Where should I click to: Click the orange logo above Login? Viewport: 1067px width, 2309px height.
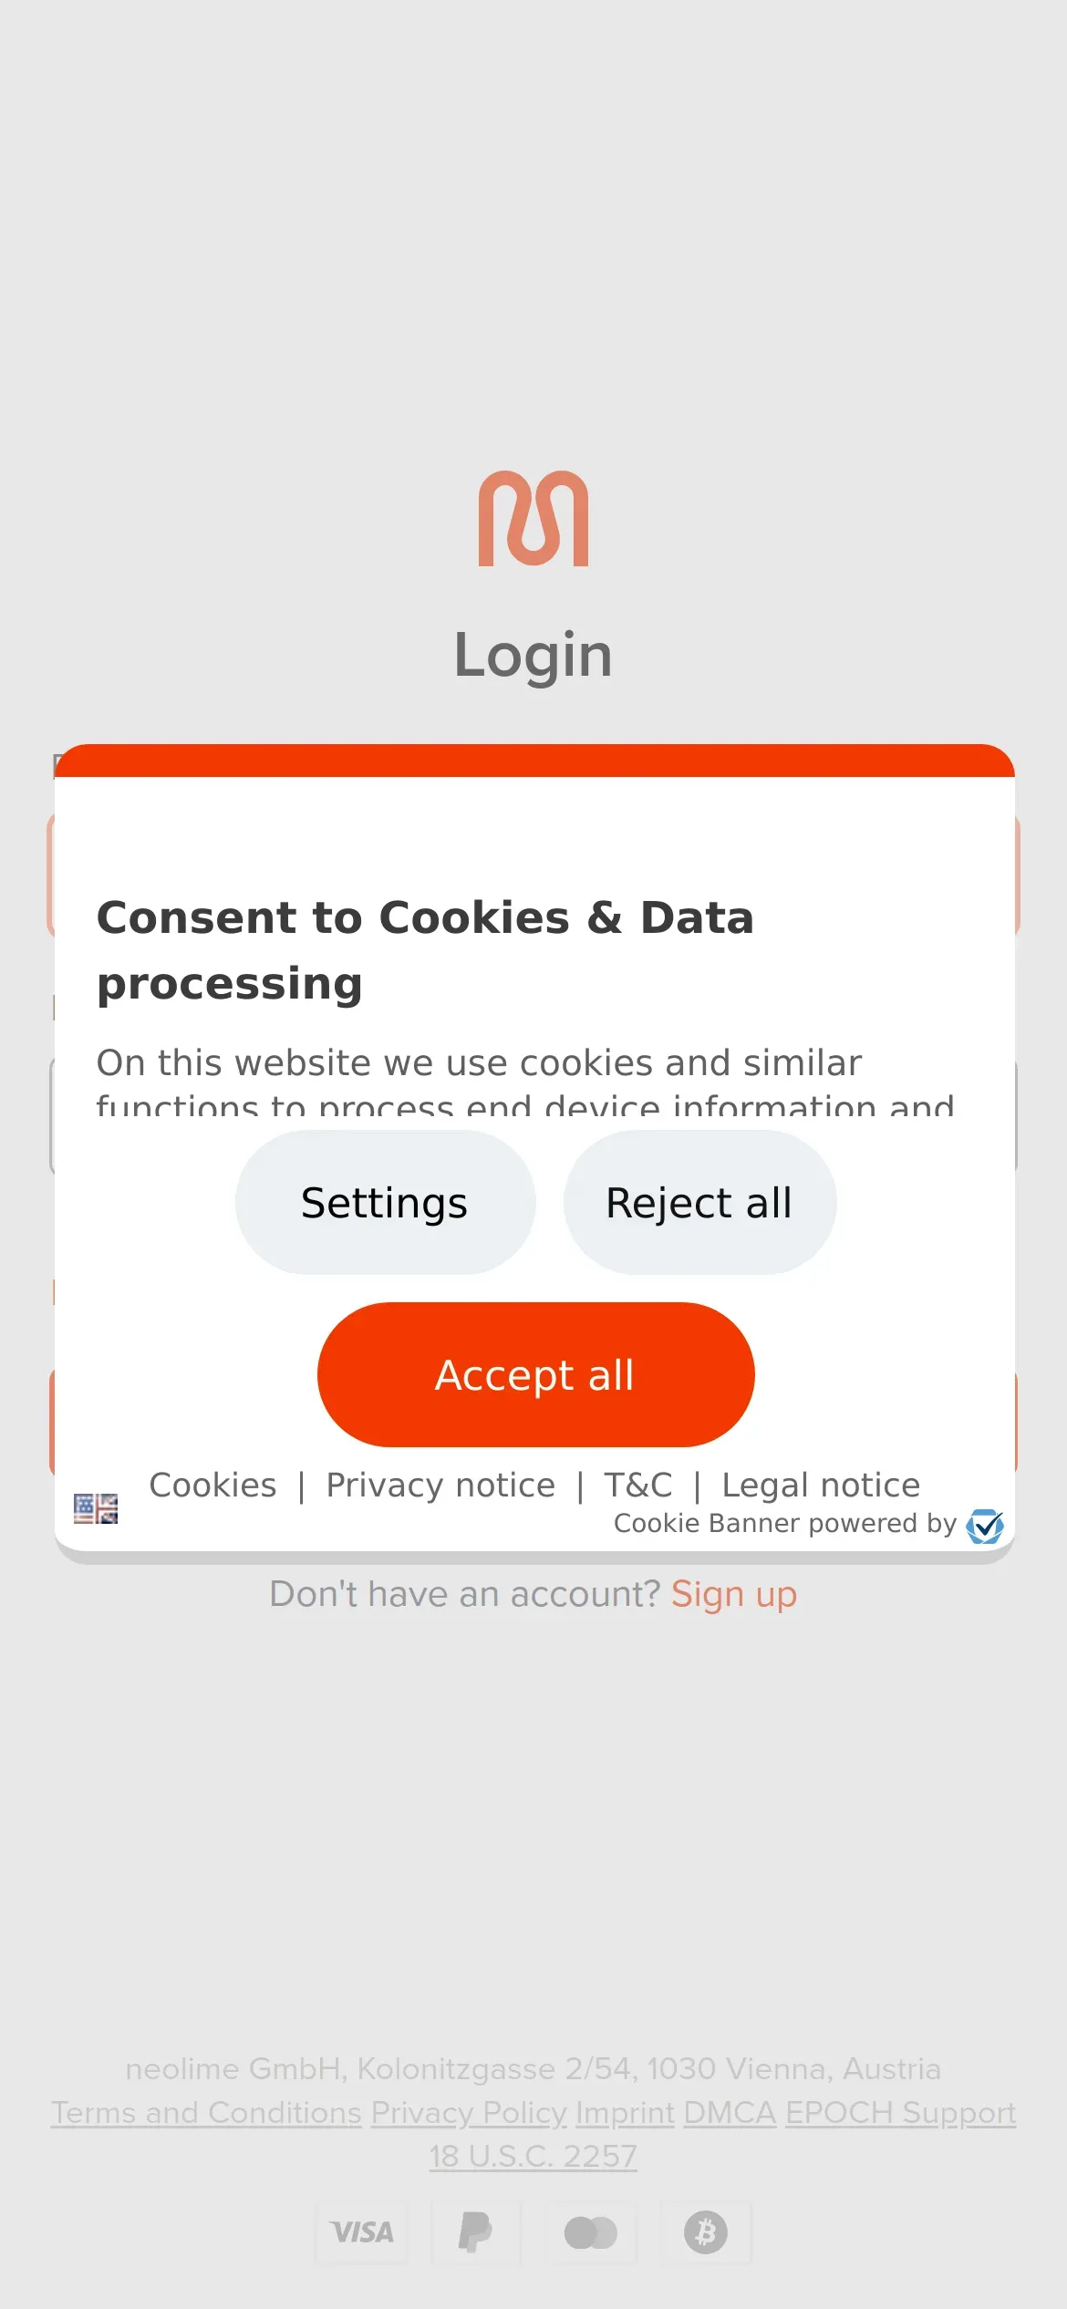533,518
